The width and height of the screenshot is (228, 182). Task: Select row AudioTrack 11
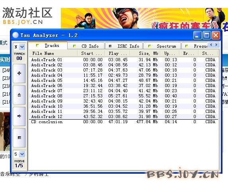pos(124,111)
